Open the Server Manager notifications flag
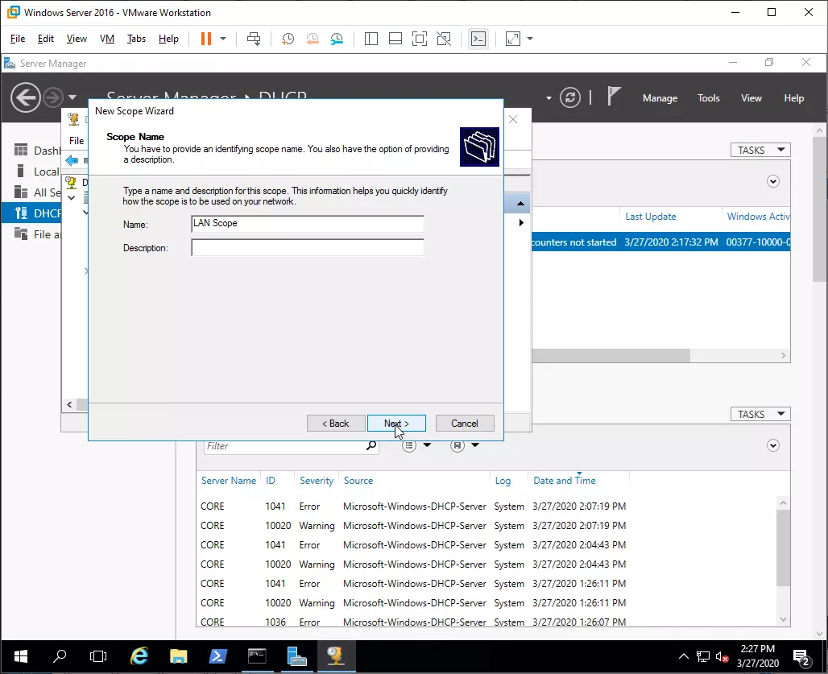828x674 pixels. click(x=613, y=97)
